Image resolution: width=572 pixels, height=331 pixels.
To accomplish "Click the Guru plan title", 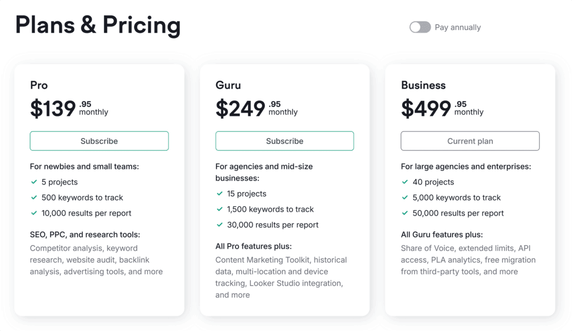I will click(x=227, y=85).
